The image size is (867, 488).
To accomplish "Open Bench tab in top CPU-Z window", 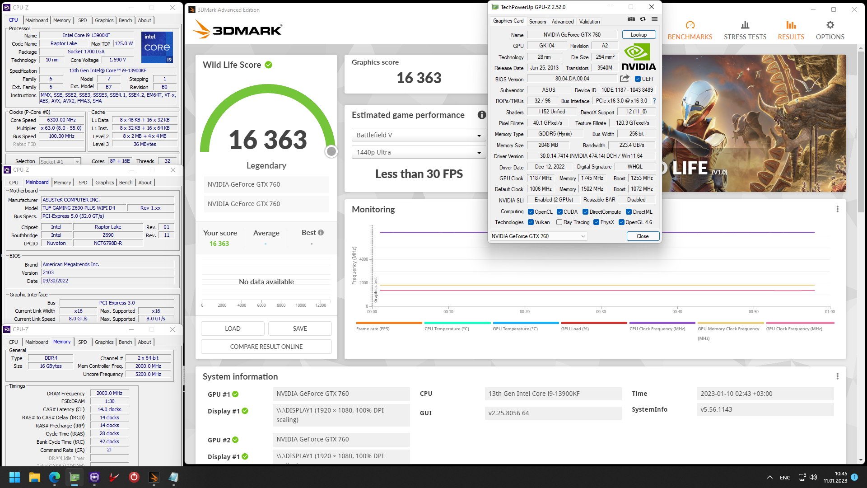I will 125,20.
